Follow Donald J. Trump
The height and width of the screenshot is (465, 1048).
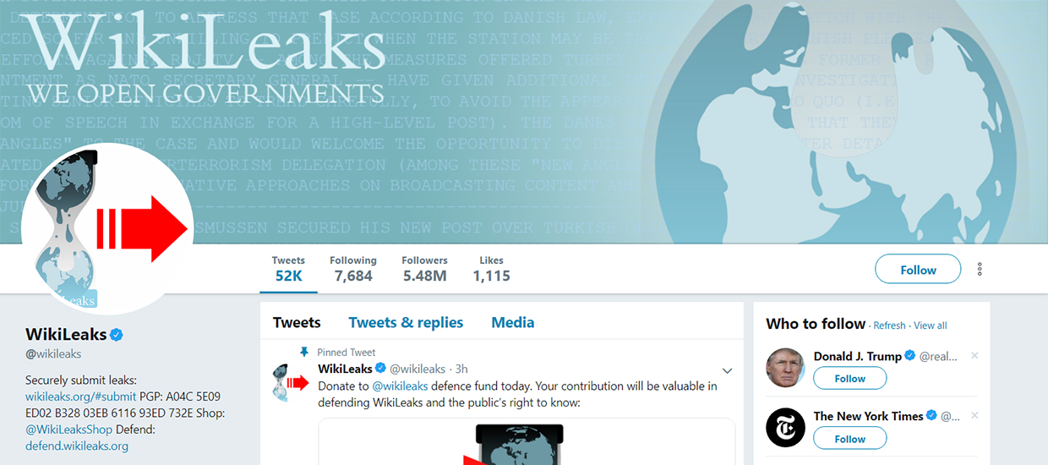pos(849,378)
